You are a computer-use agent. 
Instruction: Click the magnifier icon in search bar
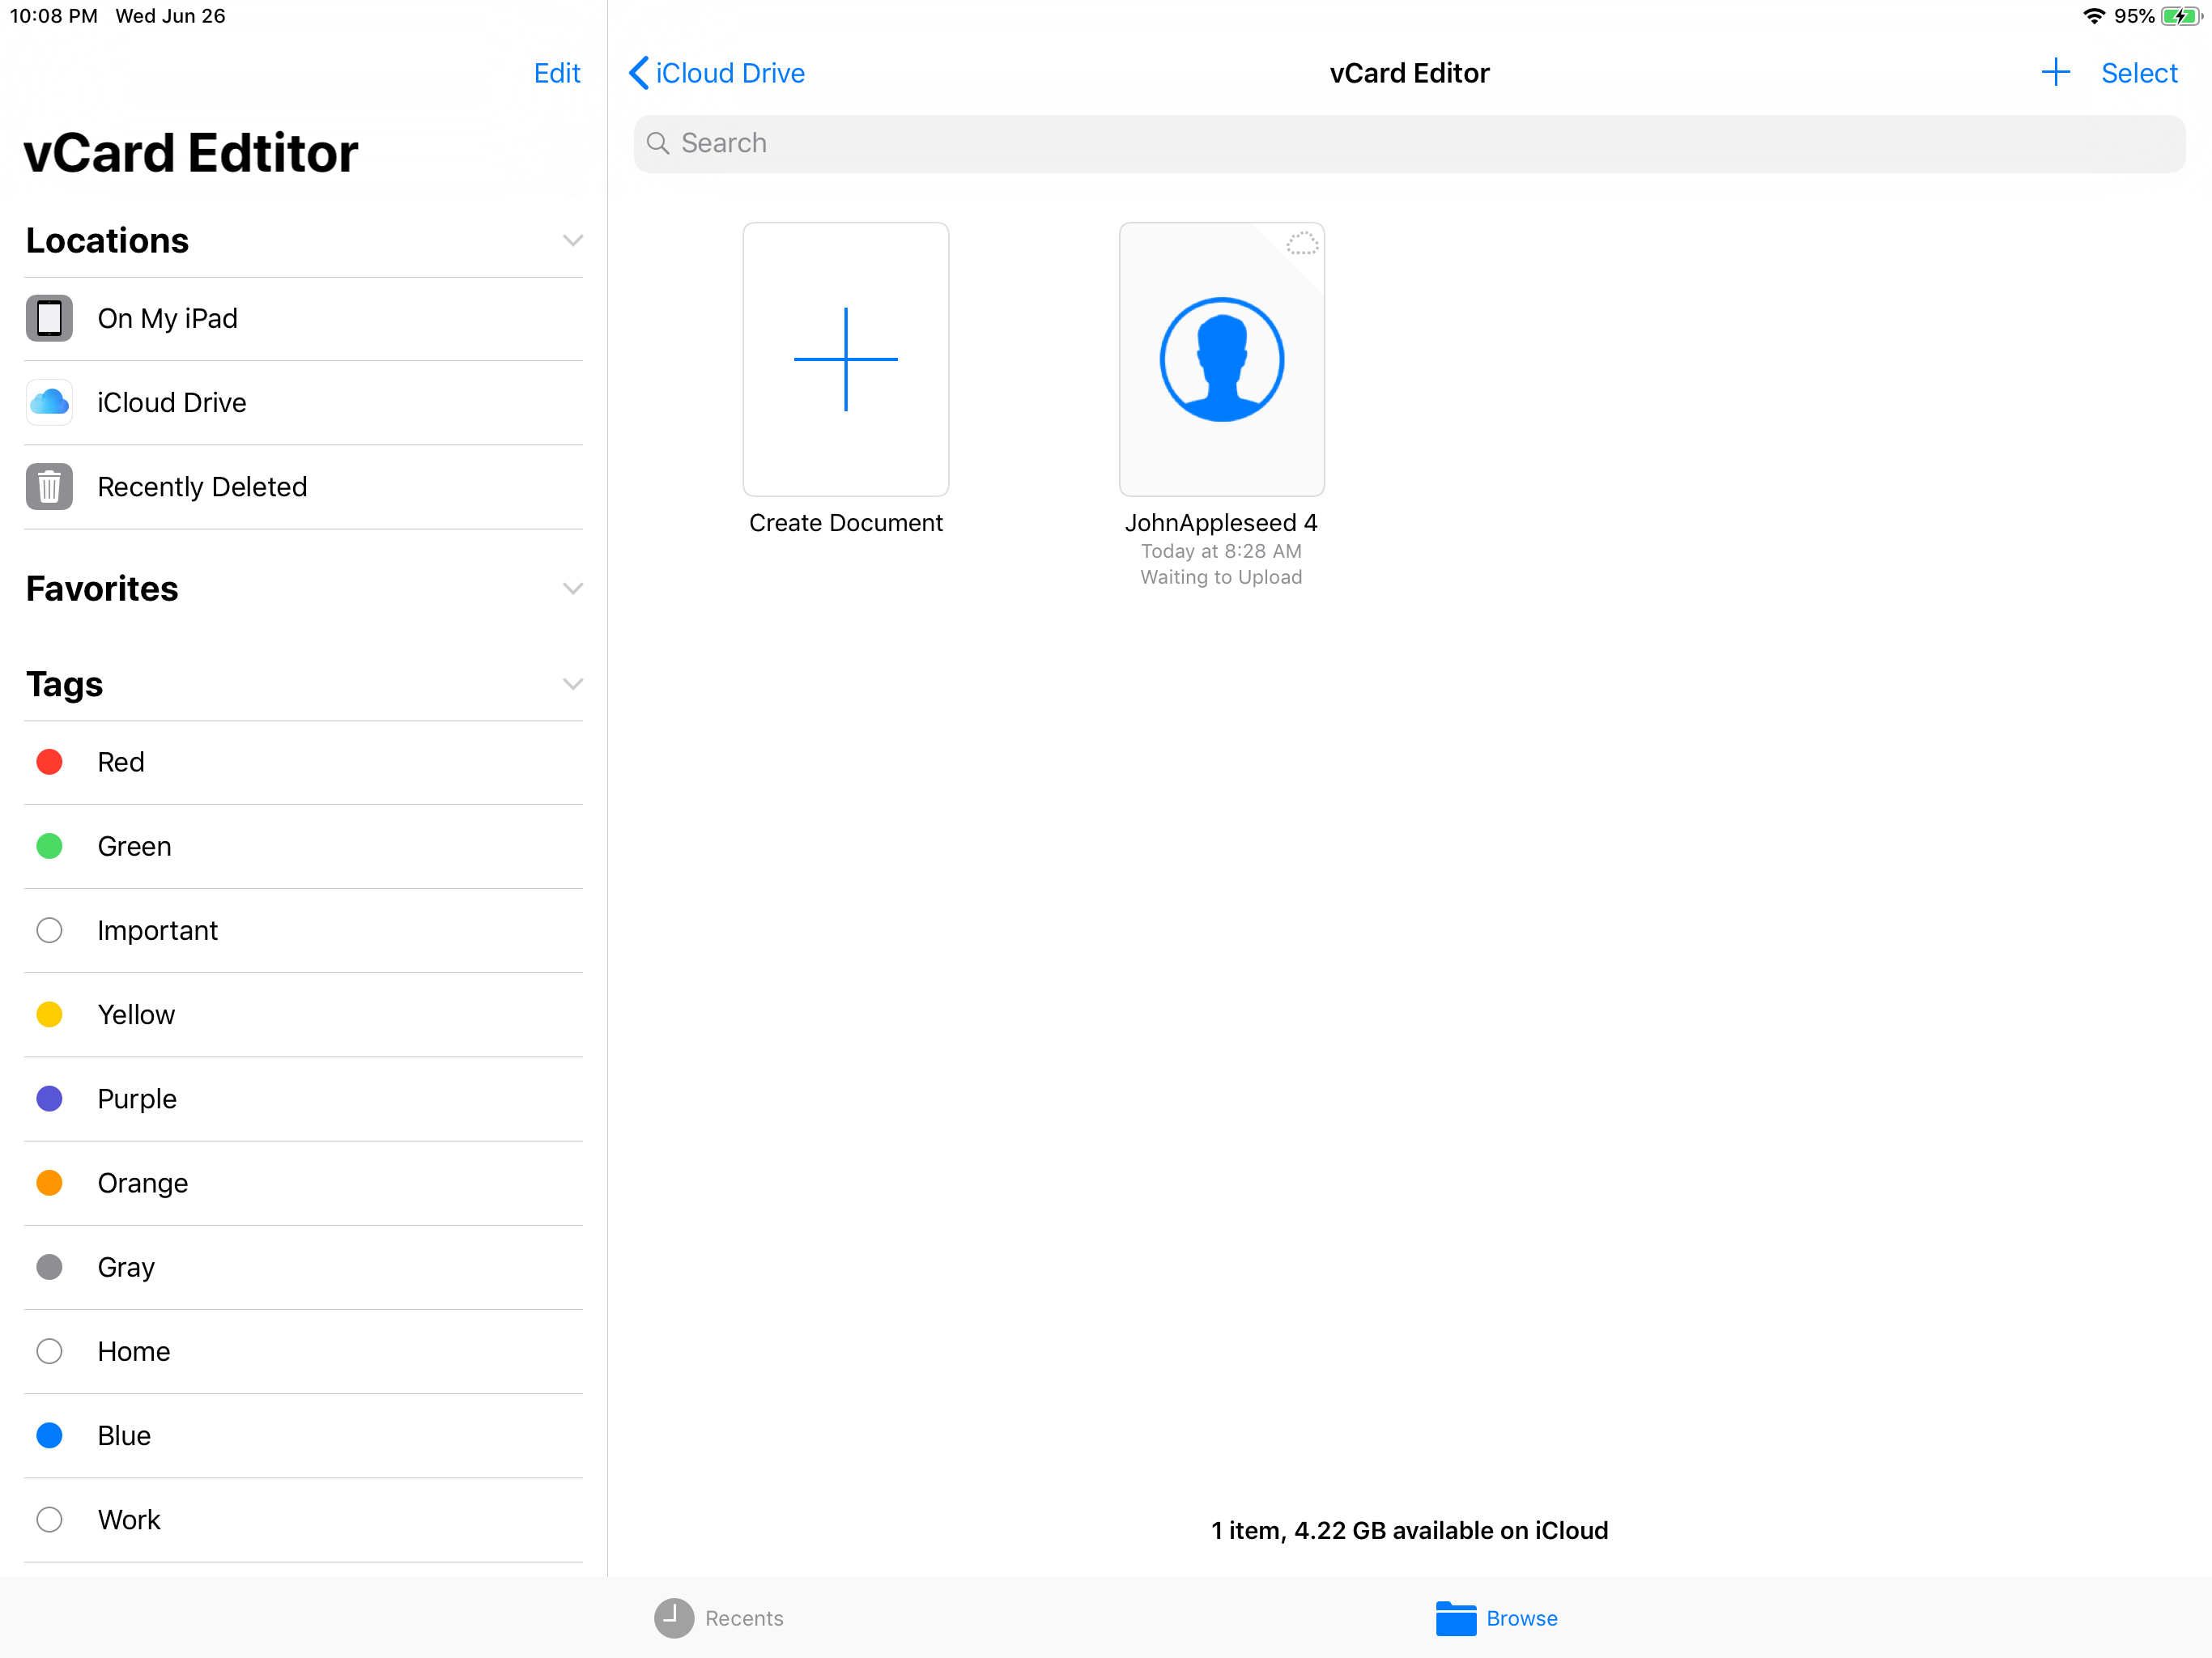658,143
